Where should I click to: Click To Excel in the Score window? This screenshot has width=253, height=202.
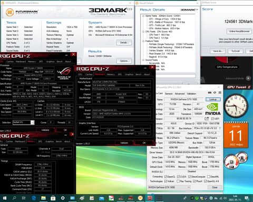click(236, 51)
